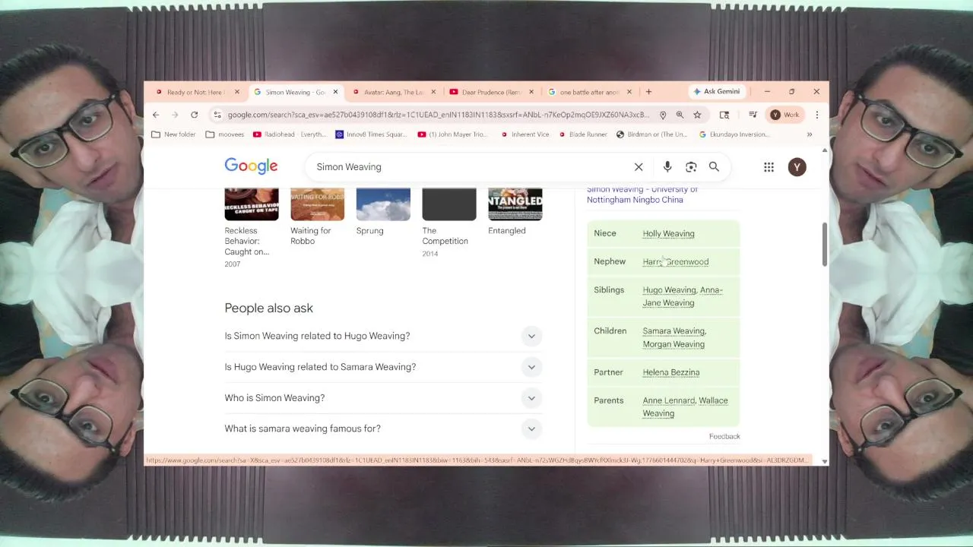This screenshot has height=547, width=973.
Task: Search by image with the camera icon
Action: coord(691,167)
